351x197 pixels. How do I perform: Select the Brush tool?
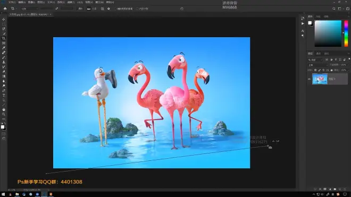tap(4, 57)
